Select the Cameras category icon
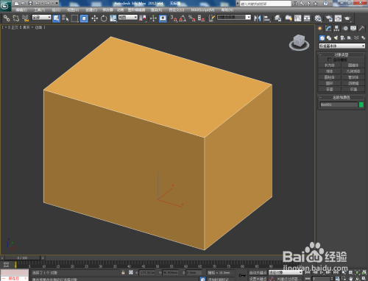The width and height of the screenshot is (368, 281). point(343,38)
